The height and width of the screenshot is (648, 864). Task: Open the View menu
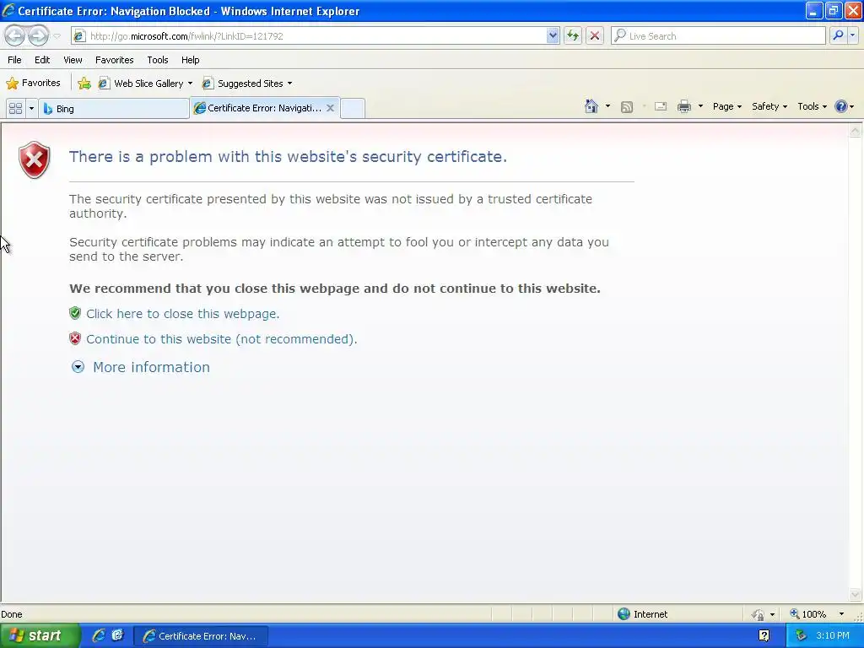click(73, 60)
